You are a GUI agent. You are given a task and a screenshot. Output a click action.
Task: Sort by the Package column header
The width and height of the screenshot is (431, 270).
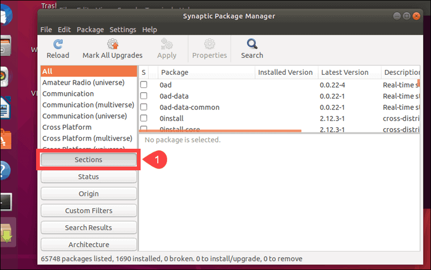(x=206, y=72)
